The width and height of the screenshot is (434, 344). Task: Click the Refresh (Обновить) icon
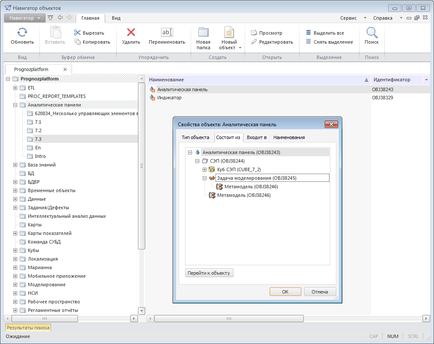click(22, 33)
